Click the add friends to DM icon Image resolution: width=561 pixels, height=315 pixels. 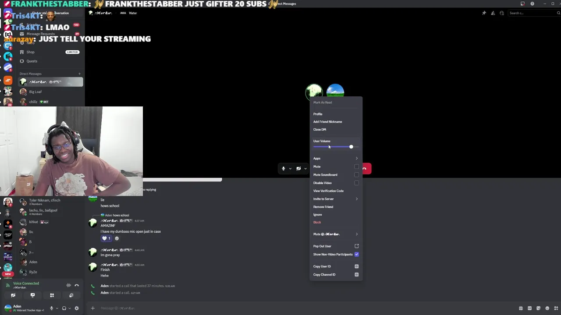(x=493, y=13)
